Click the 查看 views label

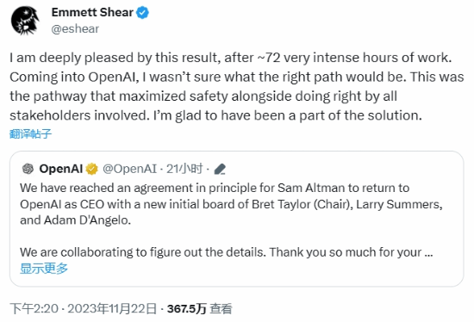click(x=221, y=309)
